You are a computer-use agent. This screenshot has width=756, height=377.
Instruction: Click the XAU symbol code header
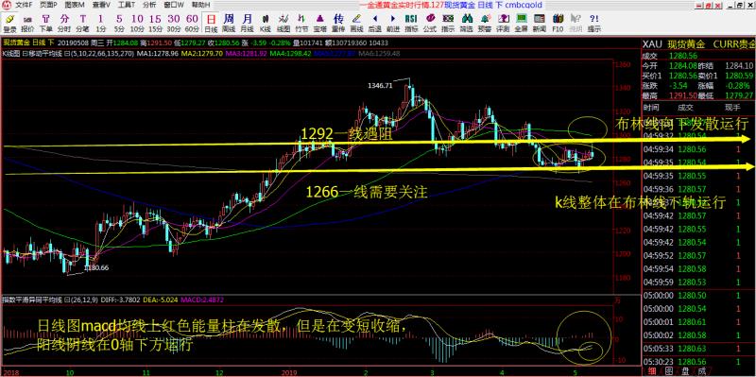point(651,44)
